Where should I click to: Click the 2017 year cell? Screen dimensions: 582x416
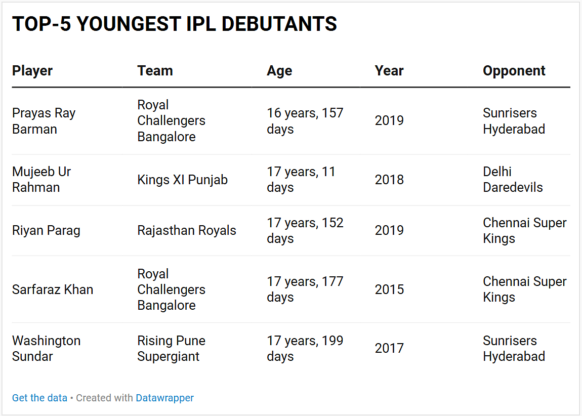tap(389, 348)
